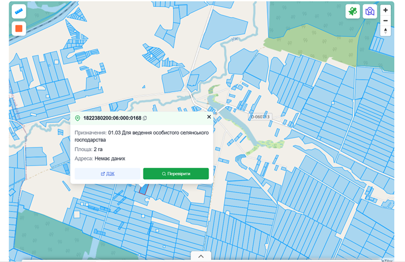405x262 pixels.
Task: Zoom in with the plus button
Action: [x=385, y=10]
